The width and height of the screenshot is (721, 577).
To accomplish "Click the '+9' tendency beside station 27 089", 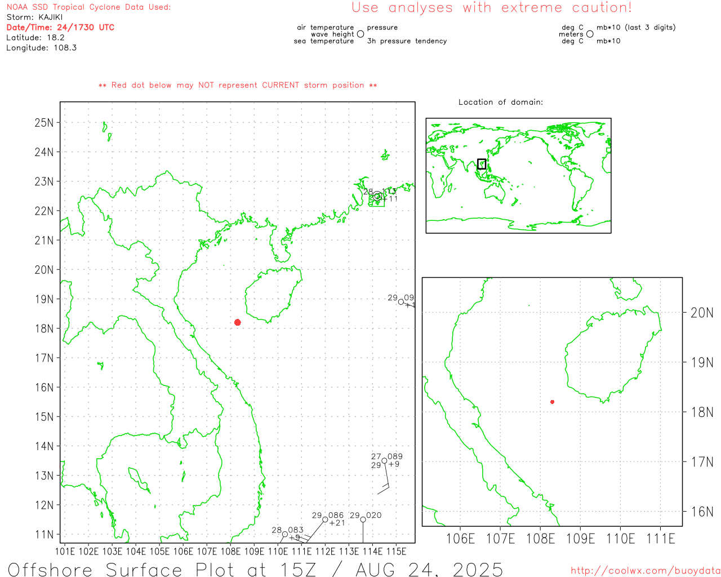I will click(394, 464).
